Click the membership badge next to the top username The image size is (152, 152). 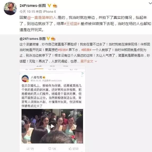55,6
